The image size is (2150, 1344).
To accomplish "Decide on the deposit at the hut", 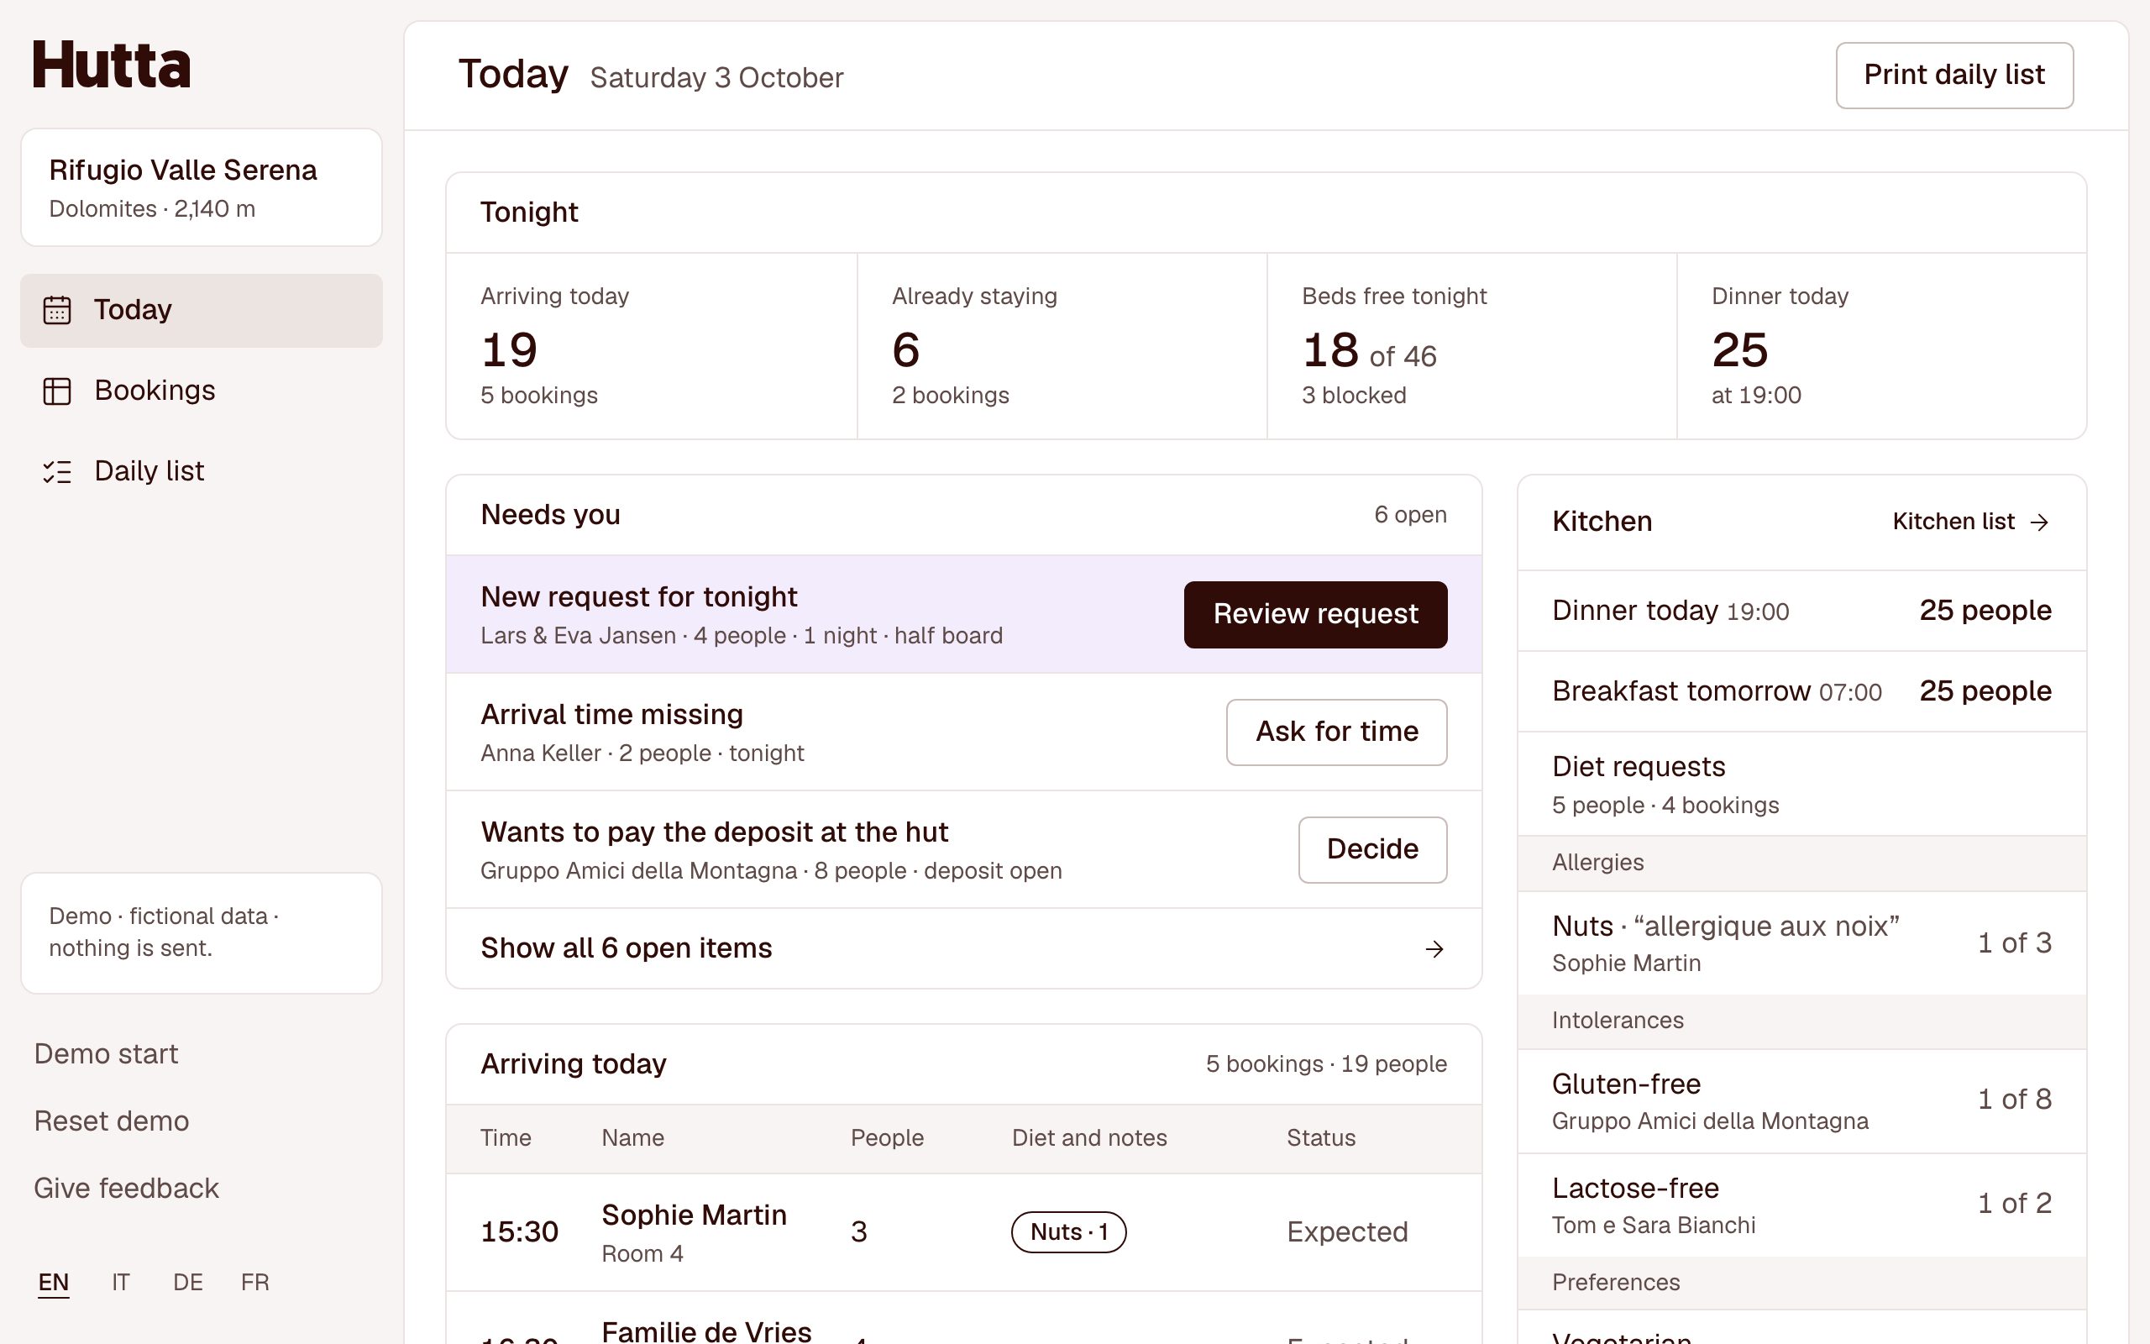I will point(1371,850).
